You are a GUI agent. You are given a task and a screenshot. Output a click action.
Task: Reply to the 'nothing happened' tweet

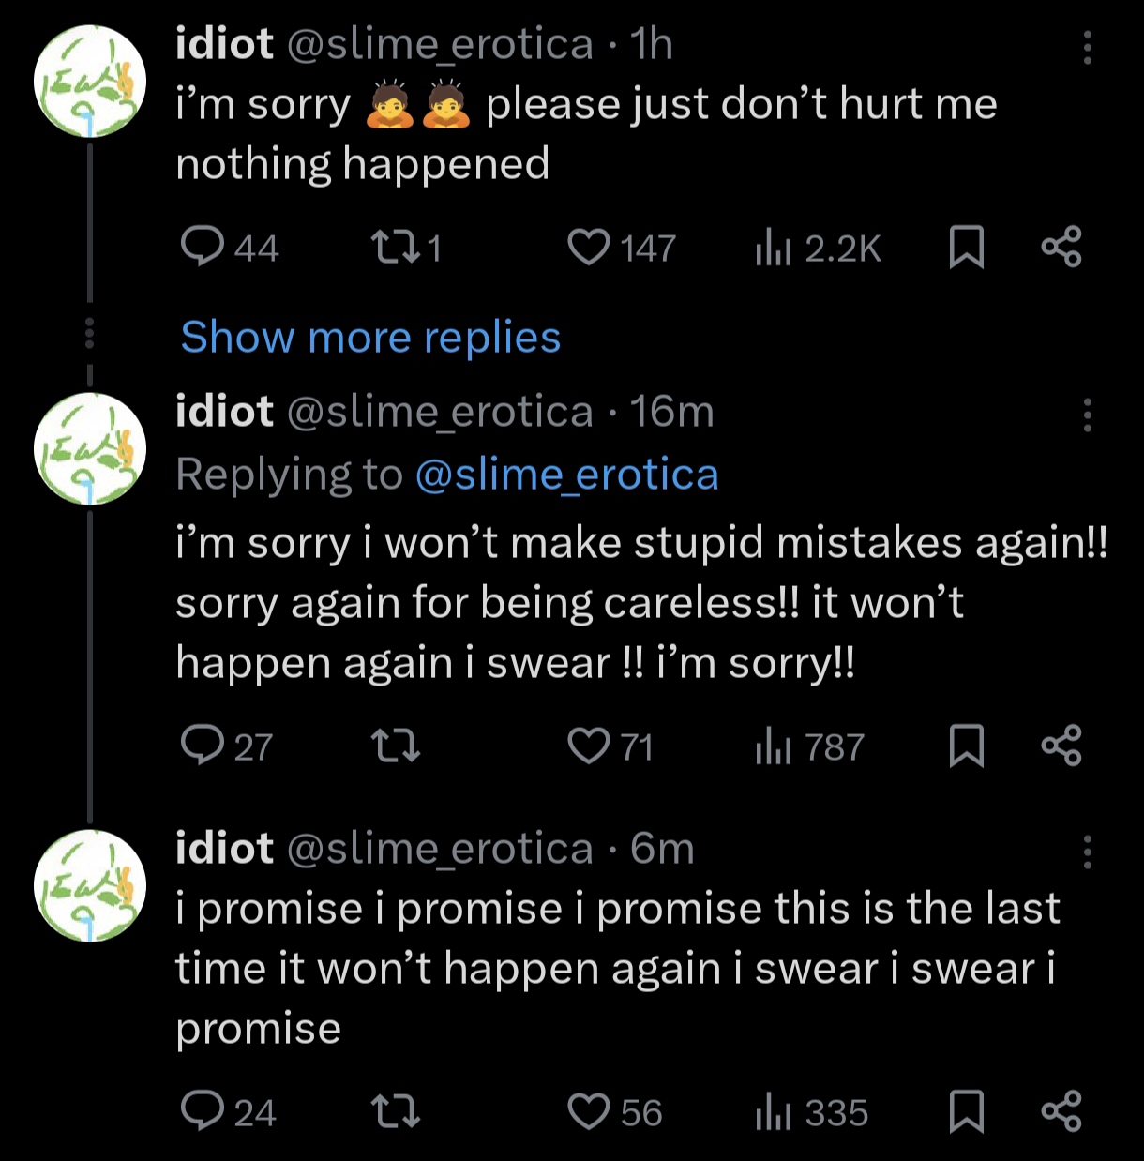[x=230, y=249]
